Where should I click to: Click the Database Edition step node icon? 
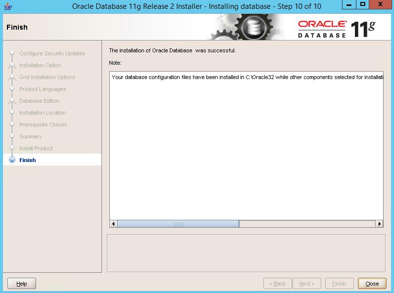pyautogui.click(x=12, y=101)
